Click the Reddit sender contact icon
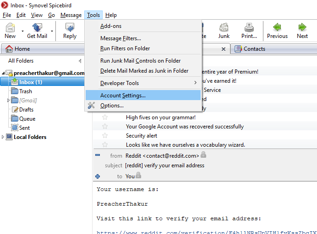The width and height of the screenshot is (317, 234). [x=203, y=155]
